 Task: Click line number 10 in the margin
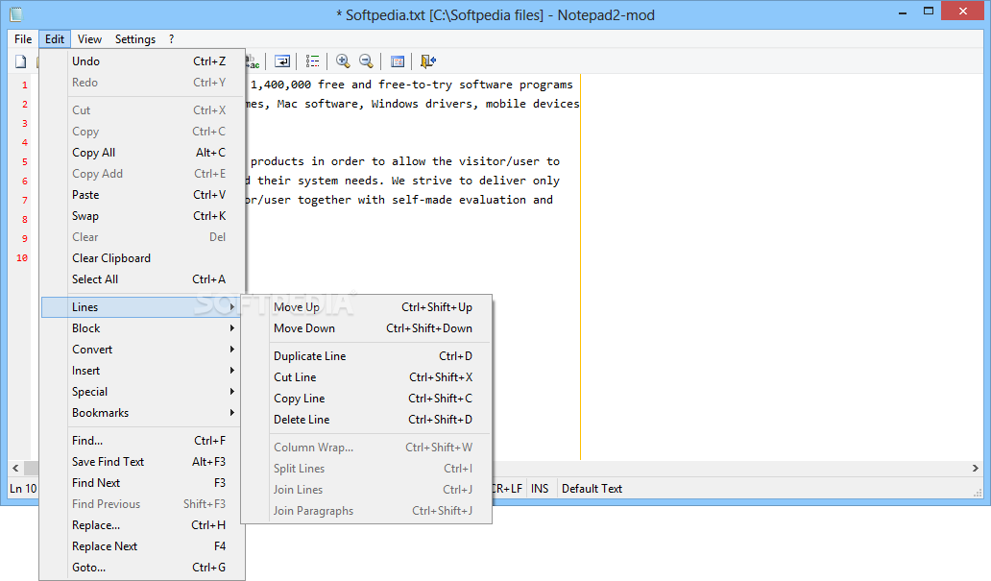22,258
